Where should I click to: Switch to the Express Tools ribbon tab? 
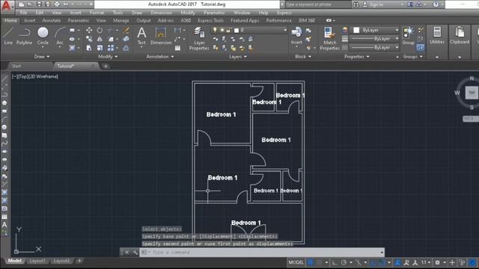(x=210, y=20)
